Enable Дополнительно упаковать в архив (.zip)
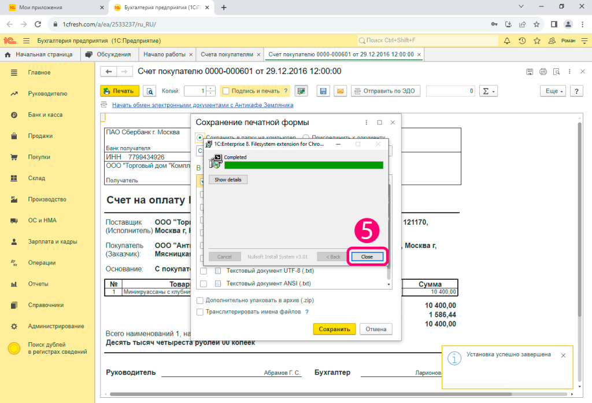This screenshot has height=403, width=592. click(200, 301)
